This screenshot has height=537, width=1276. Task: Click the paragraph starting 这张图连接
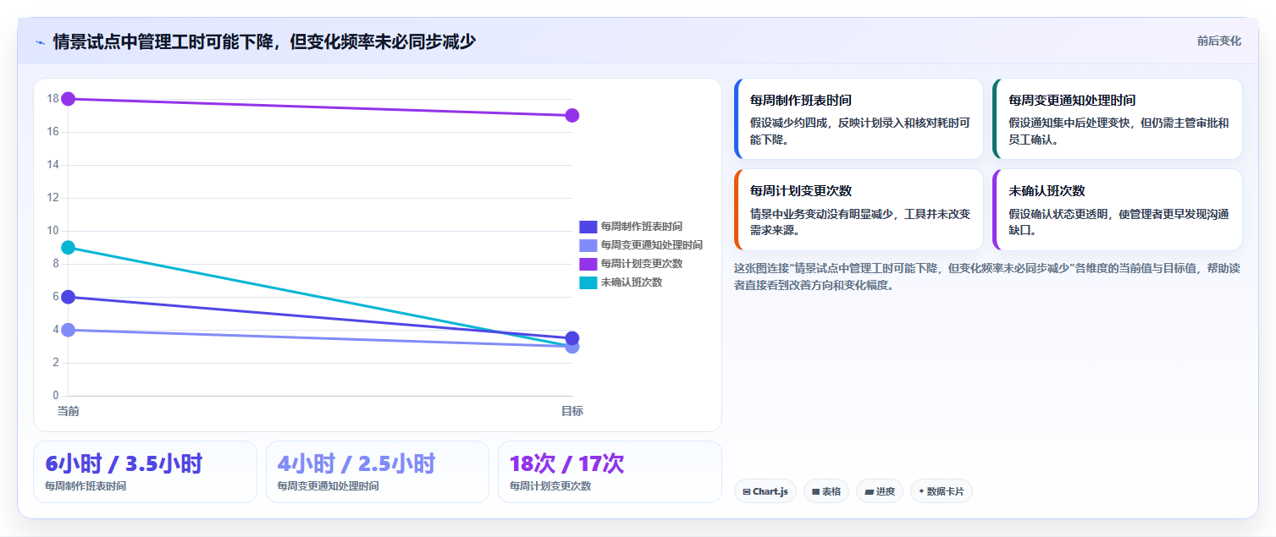pyautogui.click(x=987, y=277)
